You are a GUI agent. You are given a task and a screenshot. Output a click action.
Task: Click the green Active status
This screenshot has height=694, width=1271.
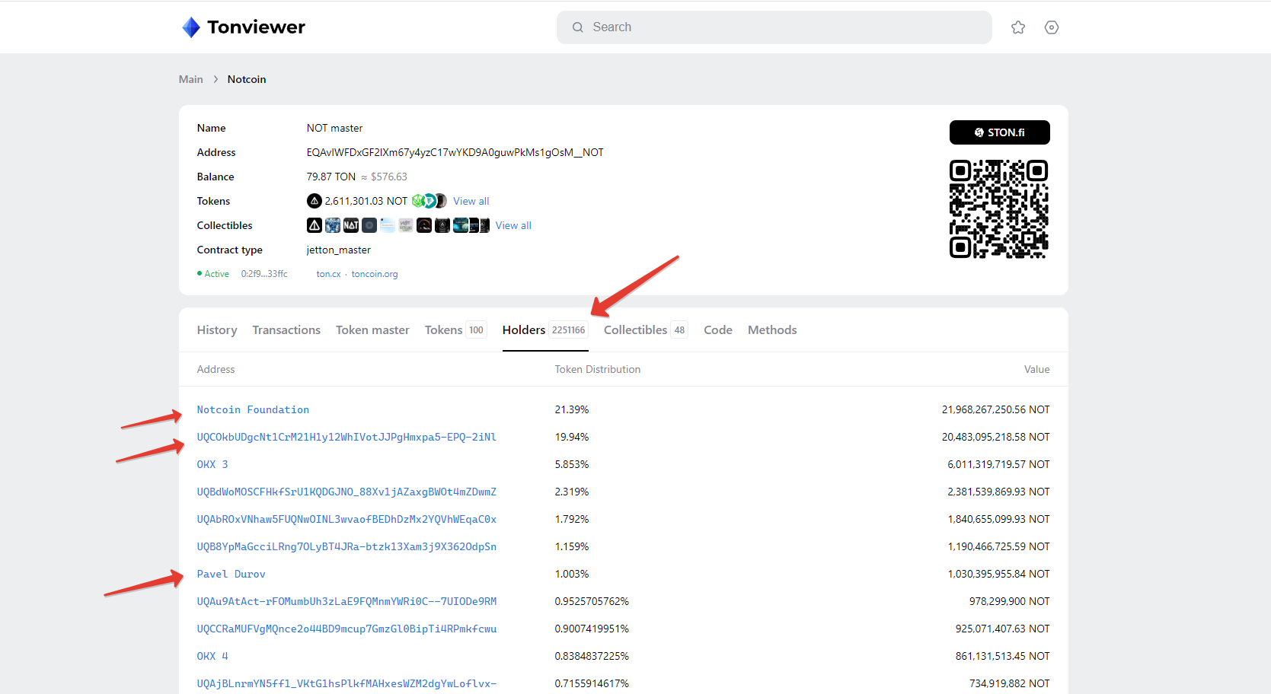[213, 274]
